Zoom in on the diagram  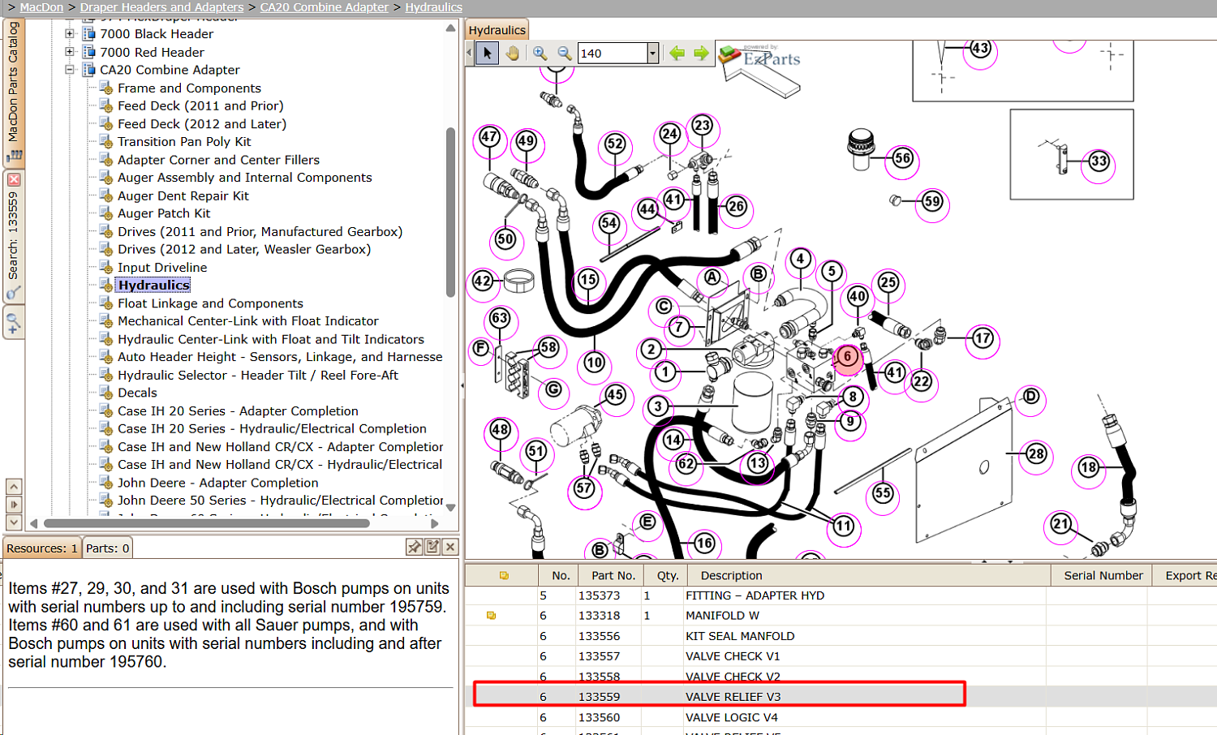pos(540,54)
